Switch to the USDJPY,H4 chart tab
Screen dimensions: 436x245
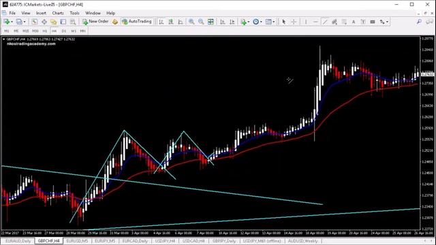tap(165, 241)
